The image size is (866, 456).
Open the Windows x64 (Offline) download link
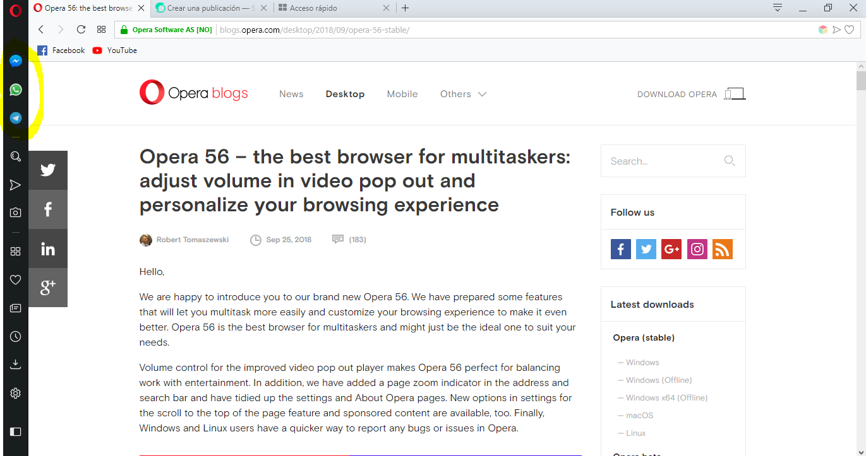pos(666,397)
